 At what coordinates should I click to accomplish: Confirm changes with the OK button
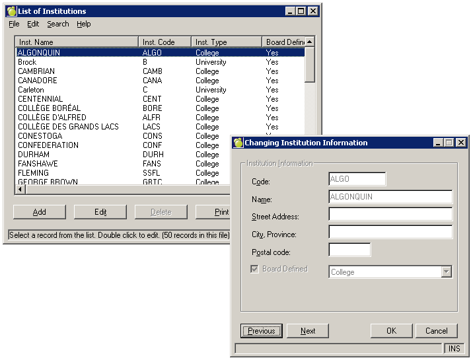tap(391, 331)
